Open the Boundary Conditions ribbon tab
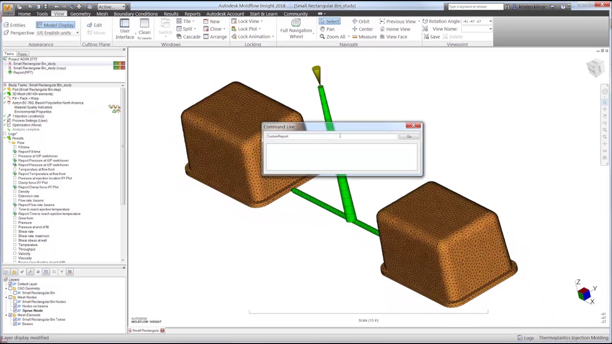Image resolution: width=612 pixels, height=344 pixels. [x=136, y=14]
